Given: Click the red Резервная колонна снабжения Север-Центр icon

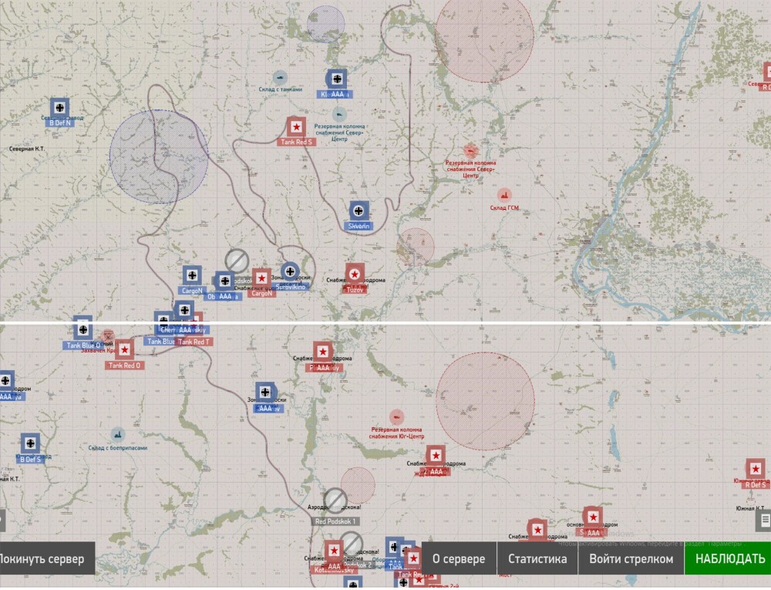Looking at the screenshot, I should tap(470, 150).
